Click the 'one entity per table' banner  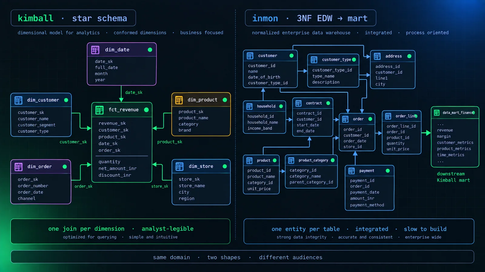(x=359, y=232)
